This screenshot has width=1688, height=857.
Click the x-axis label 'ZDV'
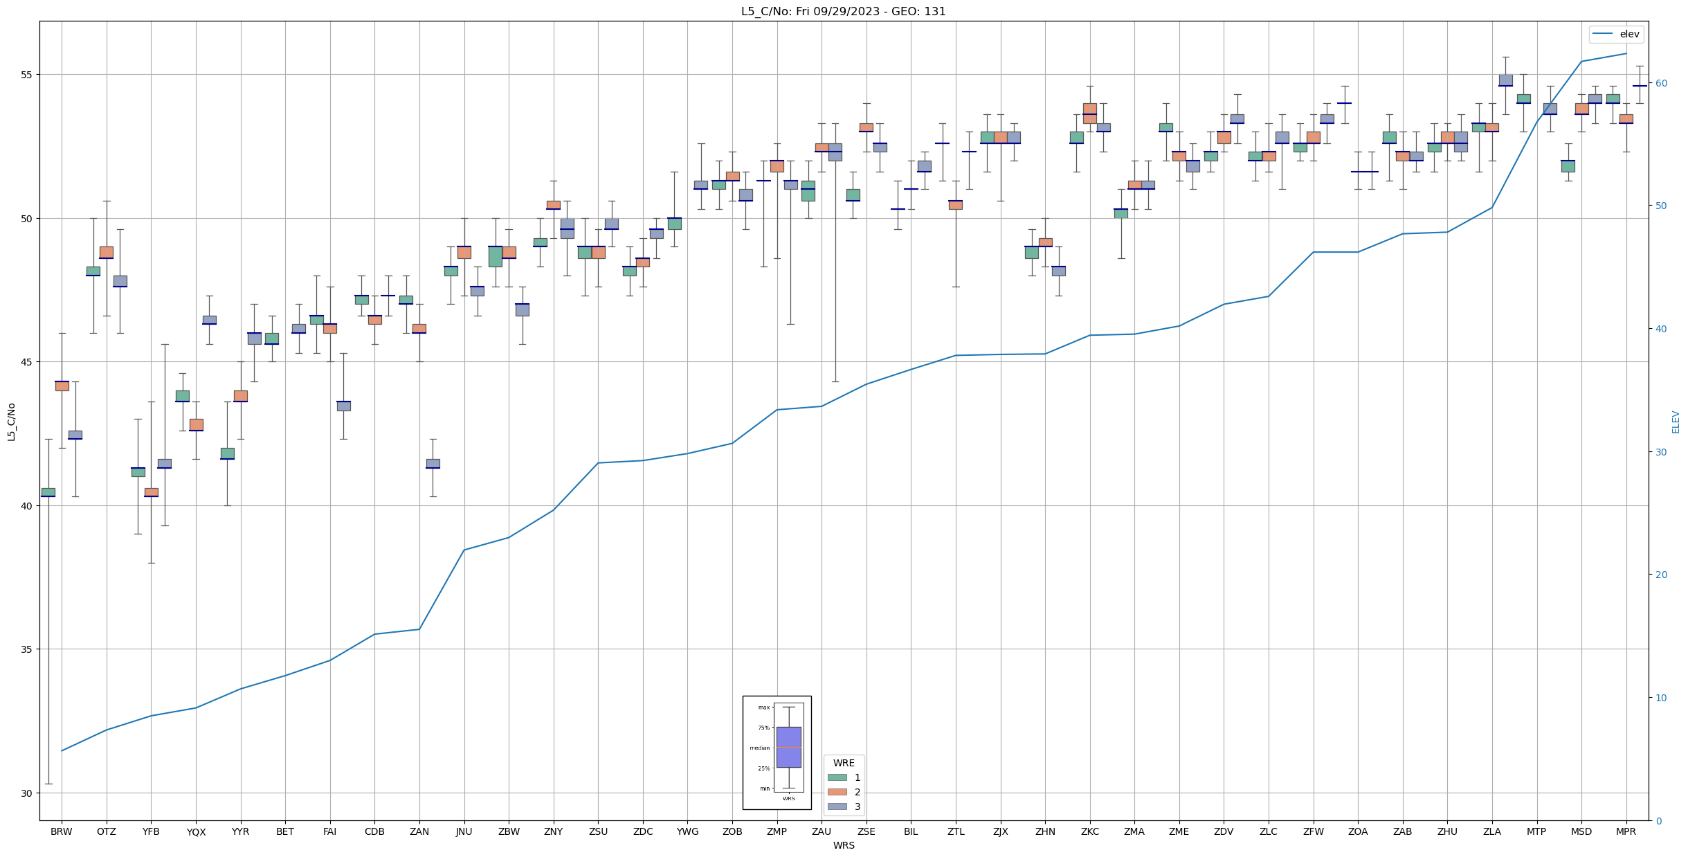point(1224,831)
